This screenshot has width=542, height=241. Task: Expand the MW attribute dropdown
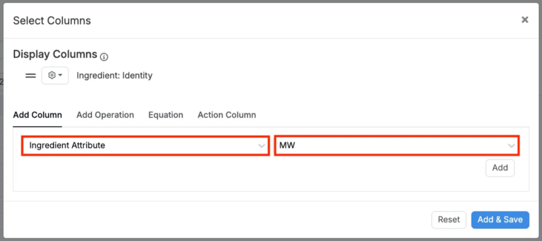392,146
